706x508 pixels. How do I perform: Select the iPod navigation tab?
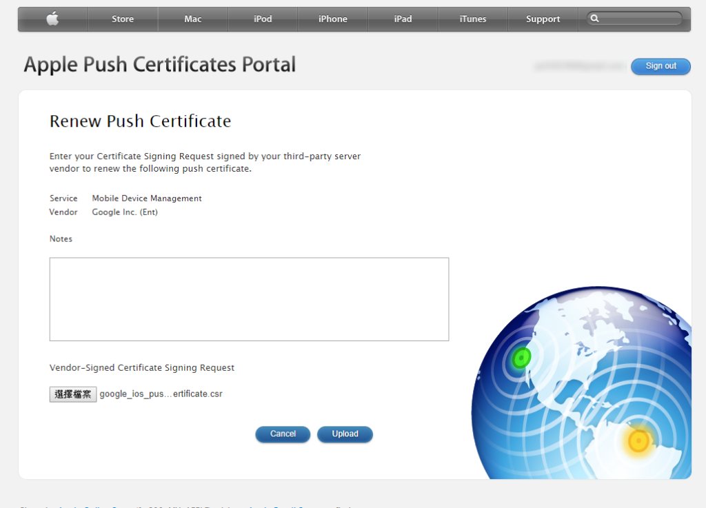pos(262,19)
